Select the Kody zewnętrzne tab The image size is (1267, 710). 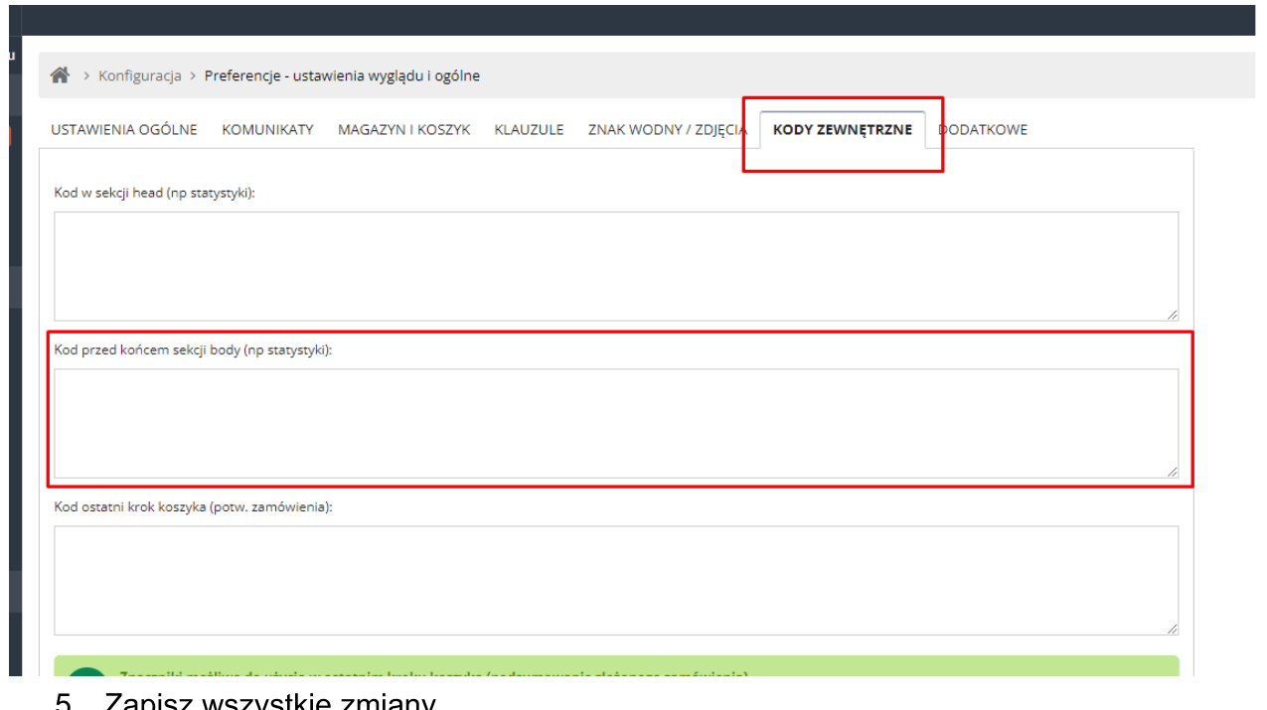pyautogui.click(x=843, y=129)
